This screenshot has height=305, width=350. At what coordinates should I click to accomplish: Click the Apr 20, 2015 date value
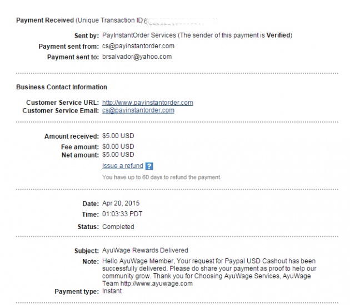[121, 204]
